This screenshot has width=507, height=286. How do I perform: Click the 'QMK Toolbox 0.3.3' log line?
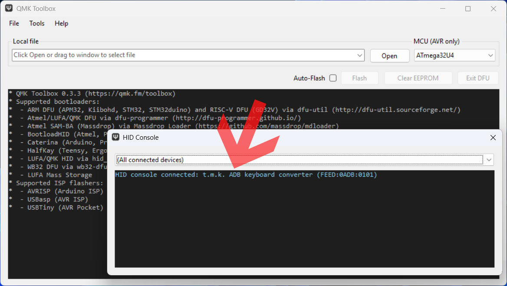coord(92,93)
